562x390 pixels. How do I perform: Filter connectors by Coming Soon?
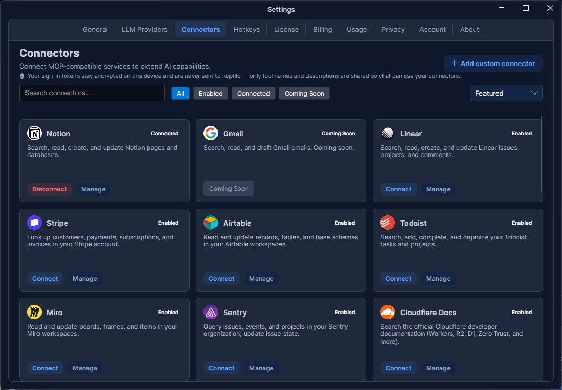point(304,94)
